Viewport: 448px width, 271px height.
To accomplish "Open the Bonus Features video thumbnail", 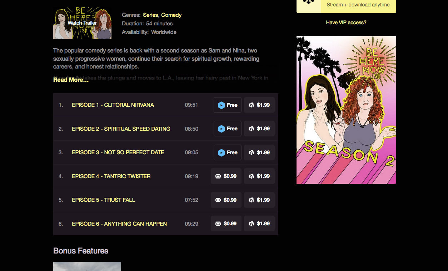I will [x=87, y=266].
